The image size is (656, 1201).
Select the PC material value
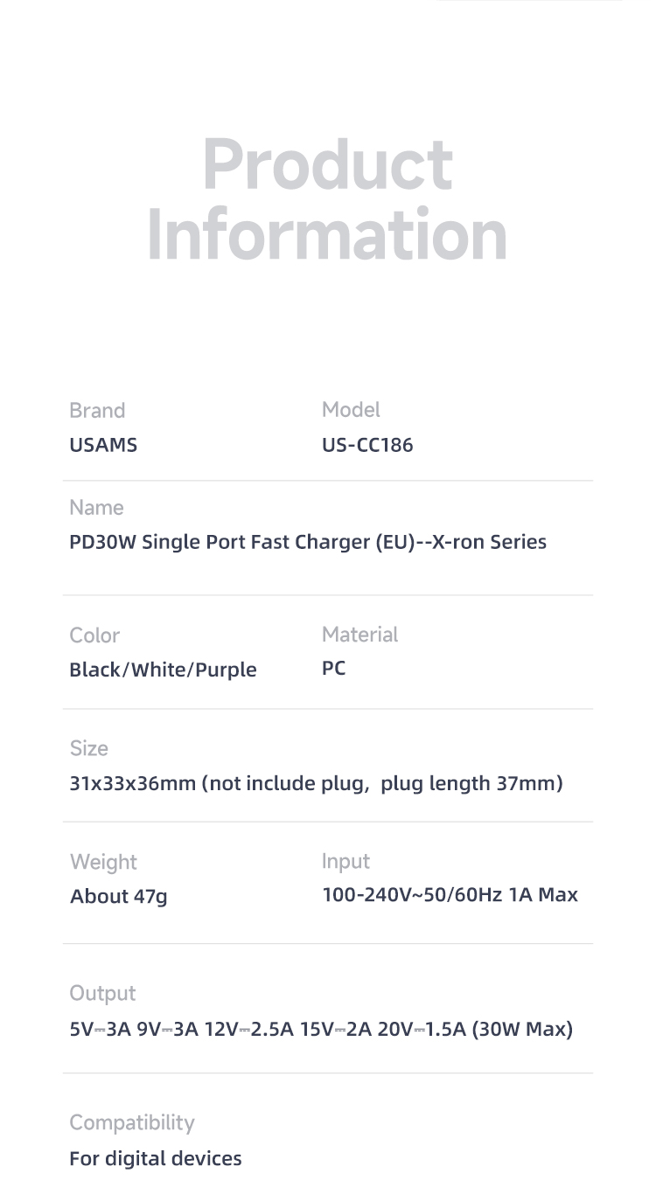334,669
